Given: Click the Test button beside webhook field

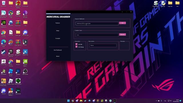Looking at the screenshot, I should [122, 23].
